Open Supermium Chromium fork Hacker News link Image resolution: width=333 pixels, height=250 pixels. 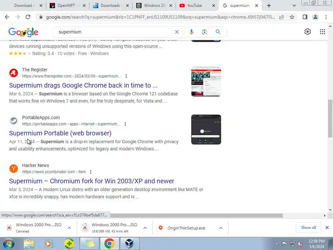point(91,181)
